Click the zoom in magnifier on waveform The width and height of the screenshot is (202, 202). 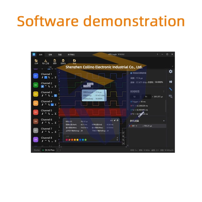123,136
